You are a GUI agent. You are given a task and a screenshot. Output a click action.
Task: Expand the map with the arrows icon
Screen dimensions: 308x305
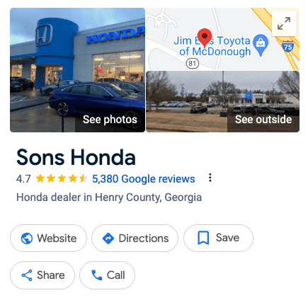click(x=284, y=23)
